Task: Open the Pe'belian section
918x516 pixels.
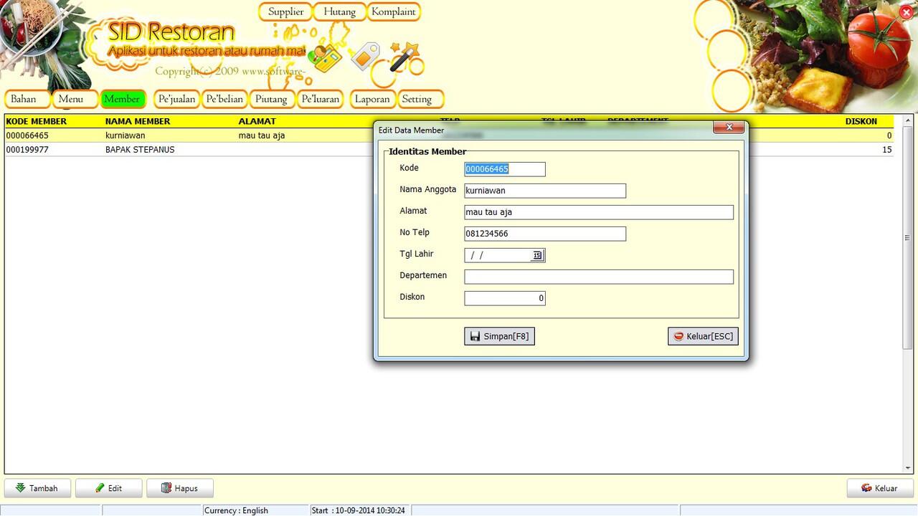Action: (224, 99)
